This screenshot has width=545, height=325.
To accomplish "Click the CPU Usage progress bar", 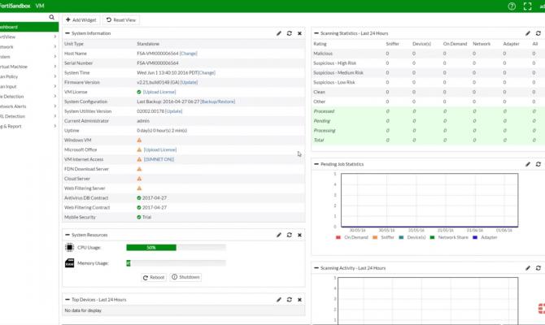I will pyautogui.click(x=176, y=248).
